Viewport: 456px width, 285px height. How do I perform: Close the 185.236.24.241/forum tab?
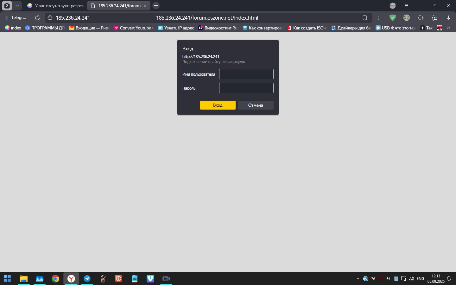pyautogui.click(x=145, y=6)
